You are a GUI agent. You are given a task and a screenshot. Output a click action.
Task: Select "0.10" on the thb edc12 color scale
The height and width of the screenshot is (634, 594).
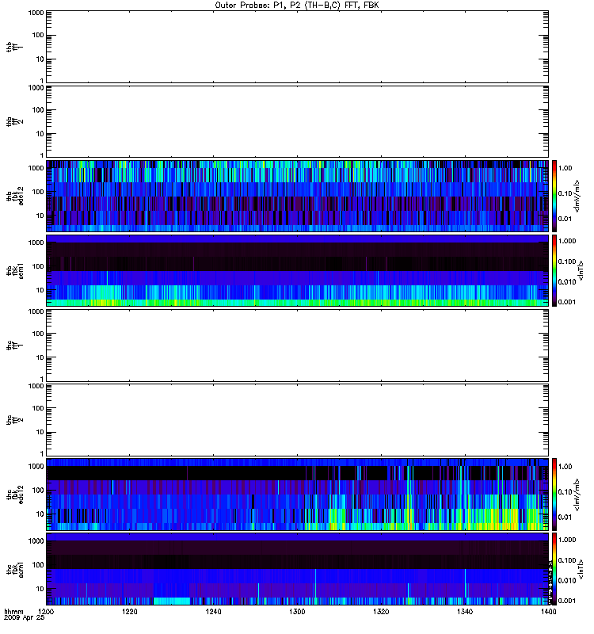[x=565, y=193]
